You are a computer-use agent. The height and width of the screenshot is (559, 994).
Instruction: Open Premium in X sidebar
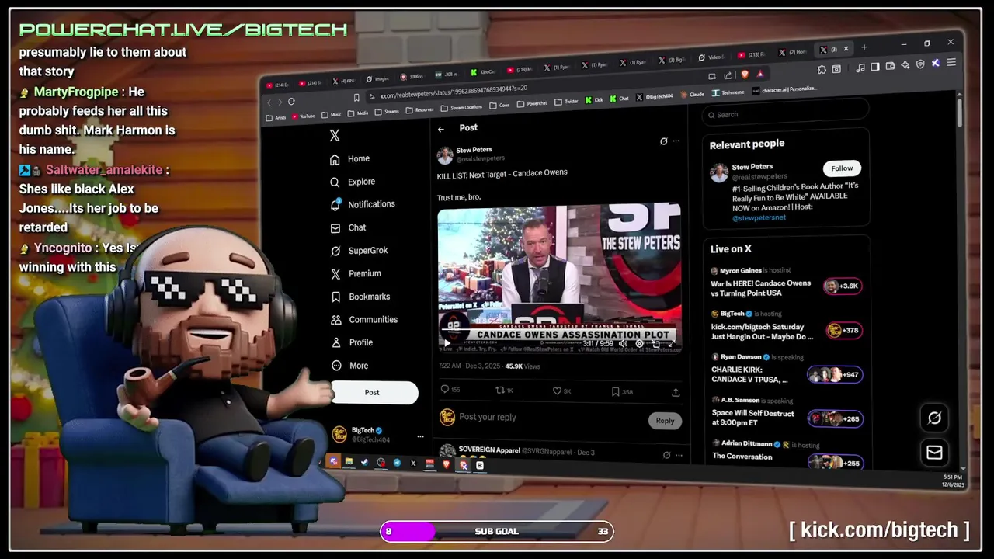pos(356,274)
